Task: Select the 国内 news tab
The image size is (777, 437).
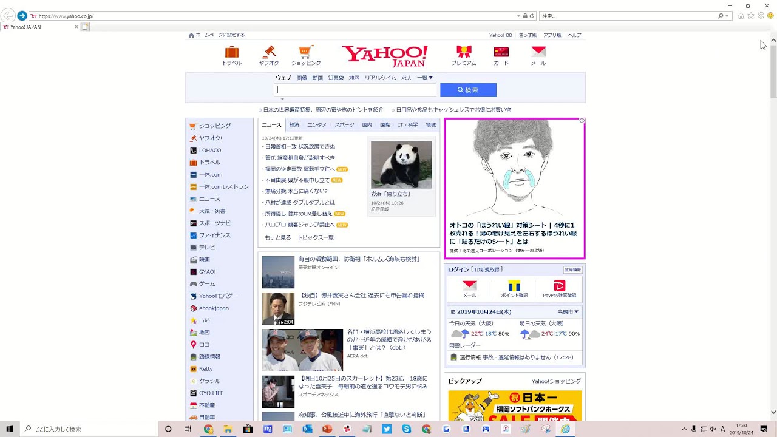Action: pyautogui.click(x=367, y=125)
